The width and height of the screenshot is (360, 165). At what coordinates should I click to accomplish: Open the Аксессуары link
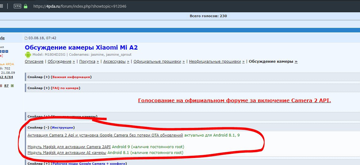pos(114,62)
